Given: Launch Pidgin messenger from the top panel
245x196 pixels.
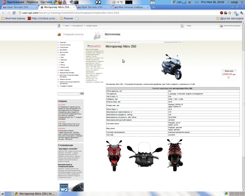Looking at the screenshot, I should coord(65,2).
